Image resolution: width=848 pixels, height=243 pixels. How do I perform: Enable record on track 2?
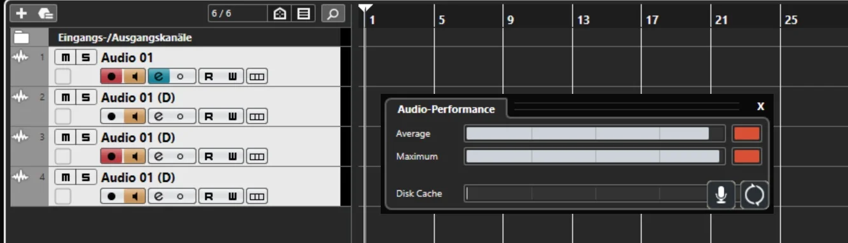pyautogui.click(x=112, y=117)
